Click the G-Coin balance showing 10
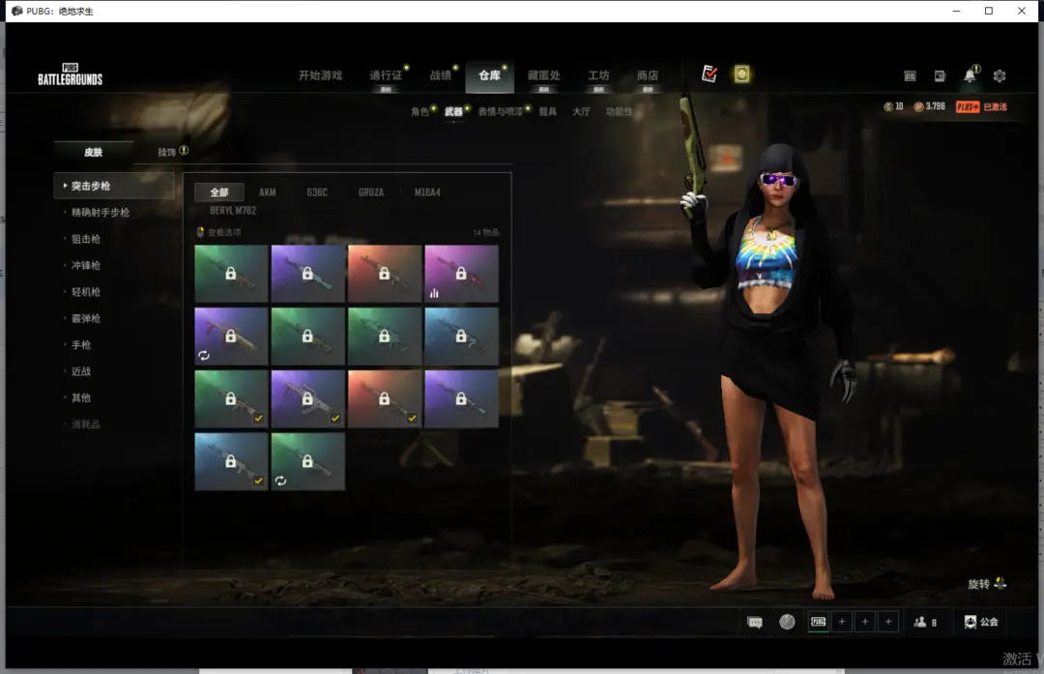Image resolution: width=1044 pixels, height=674 pixels. (x=893, y=106)
